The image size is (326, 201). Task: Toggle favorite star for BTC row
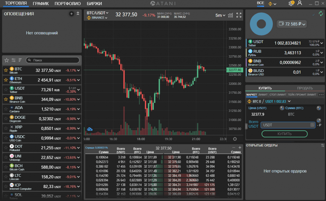pyautogui.click(x=6, y=70)
